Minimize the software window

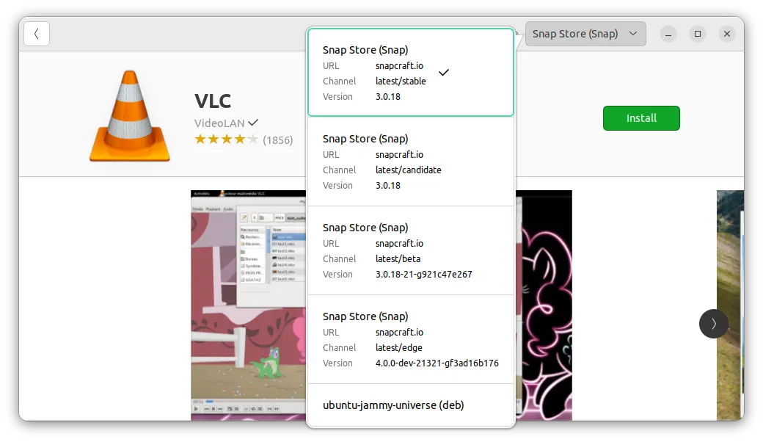668,34
